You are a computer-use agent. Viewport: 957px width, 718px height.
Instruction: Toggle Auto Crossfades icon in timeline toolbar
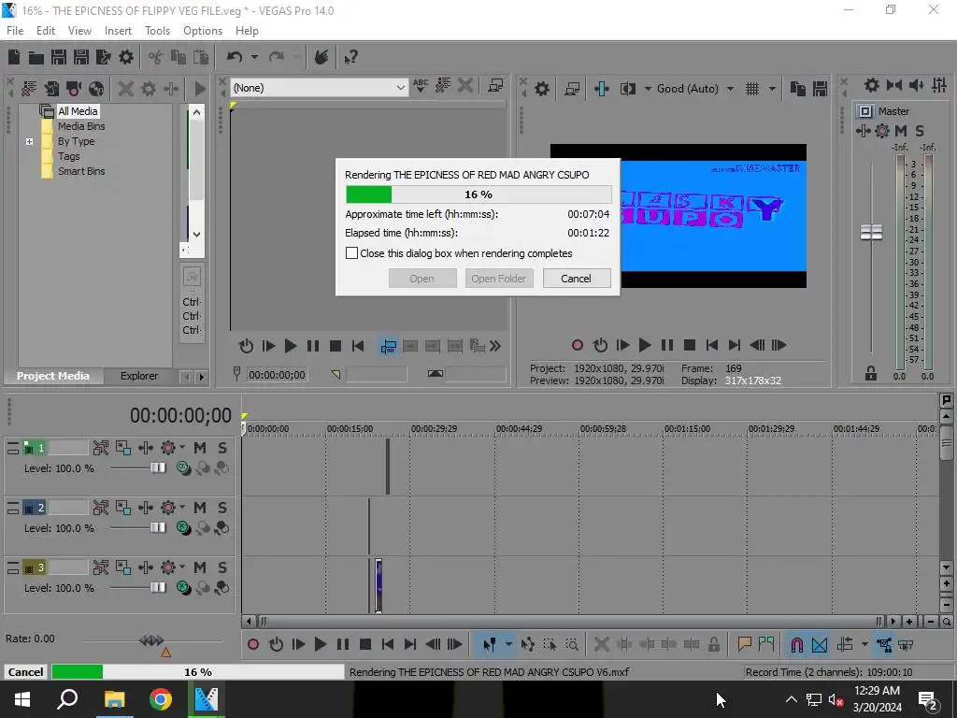tap(820, 644)
